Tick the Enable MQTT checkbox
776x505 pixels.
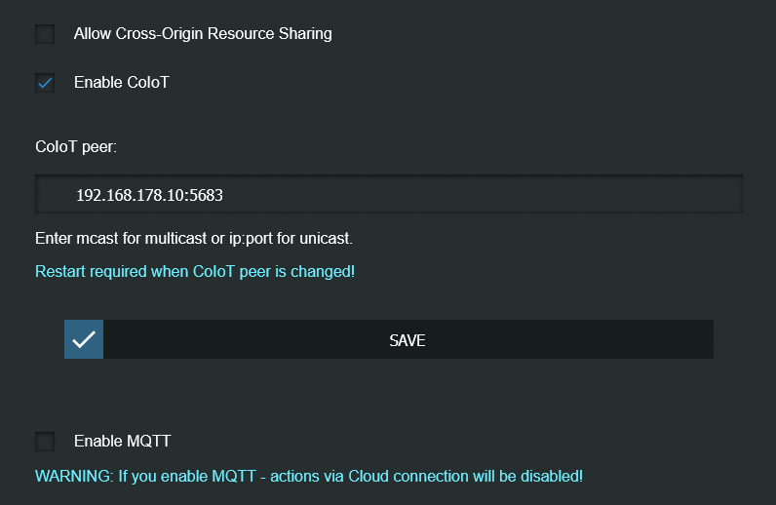(45, 442)
